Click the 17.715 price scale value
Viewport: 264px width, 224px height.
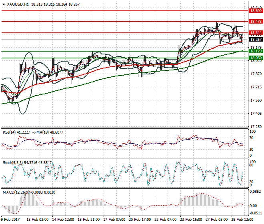point(256,87)
